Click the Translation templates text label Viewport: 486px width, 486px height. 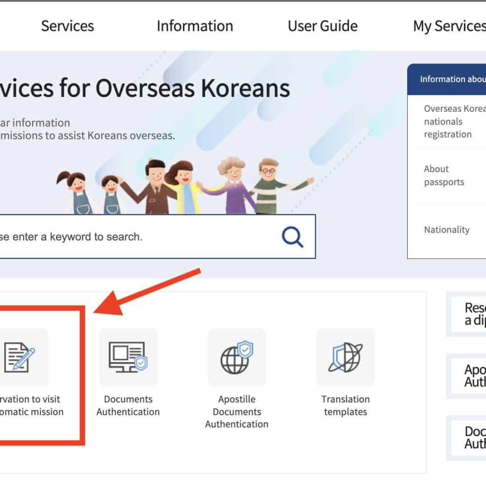pos(345,406)
